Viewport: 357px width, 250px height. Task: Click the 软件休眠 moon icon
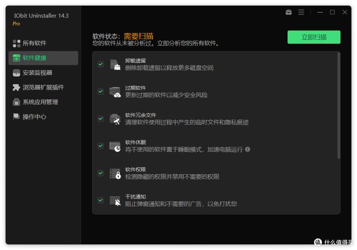click(115, 146)
